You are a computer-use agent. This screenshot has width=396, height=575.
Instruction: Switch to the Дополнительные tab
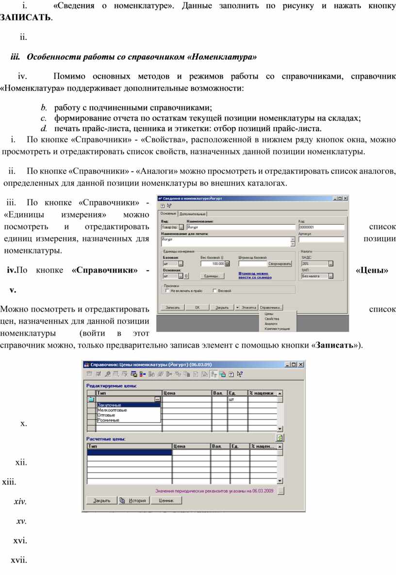tap(192, 214)
